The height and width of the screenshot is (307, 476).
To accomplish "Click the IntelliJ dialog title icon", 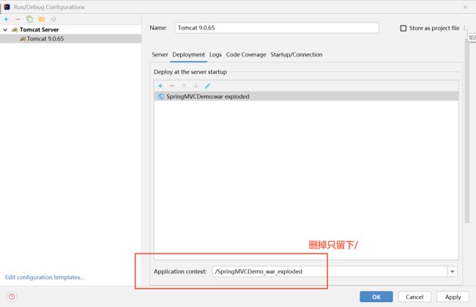I will [7, 7].
